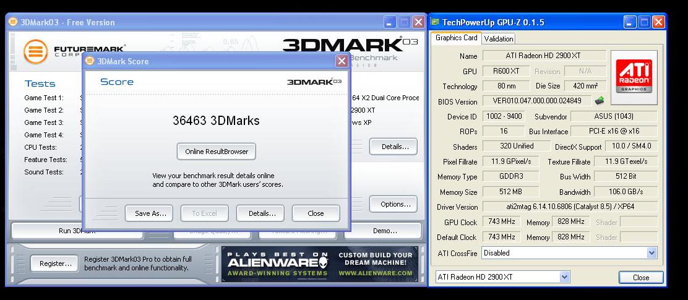Click the GPU field showing R600 XT
The width and height of the screenshot is (688, 300).
506,71
